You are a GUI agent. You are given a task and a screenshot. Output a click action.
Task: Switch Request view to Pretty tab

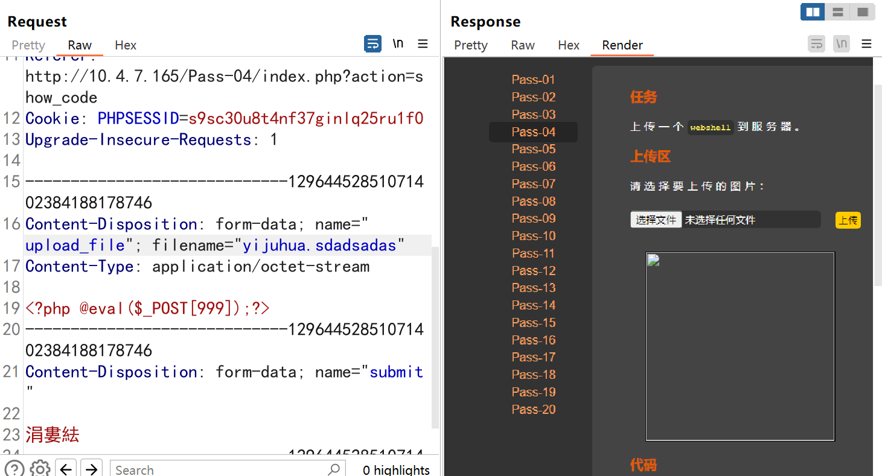pos(28,45)
